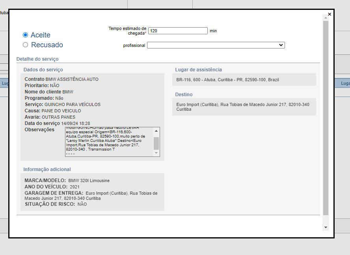Click the Observações scrollbar thumb
This screenshot has width=350, height=255.
click(x=156, y=143)
